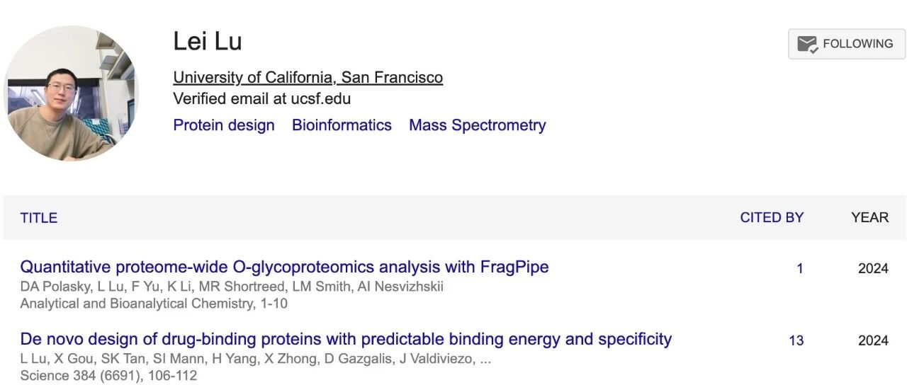
Task: Click the Verified email at ucsf.edu text
Action: point(261,98)
